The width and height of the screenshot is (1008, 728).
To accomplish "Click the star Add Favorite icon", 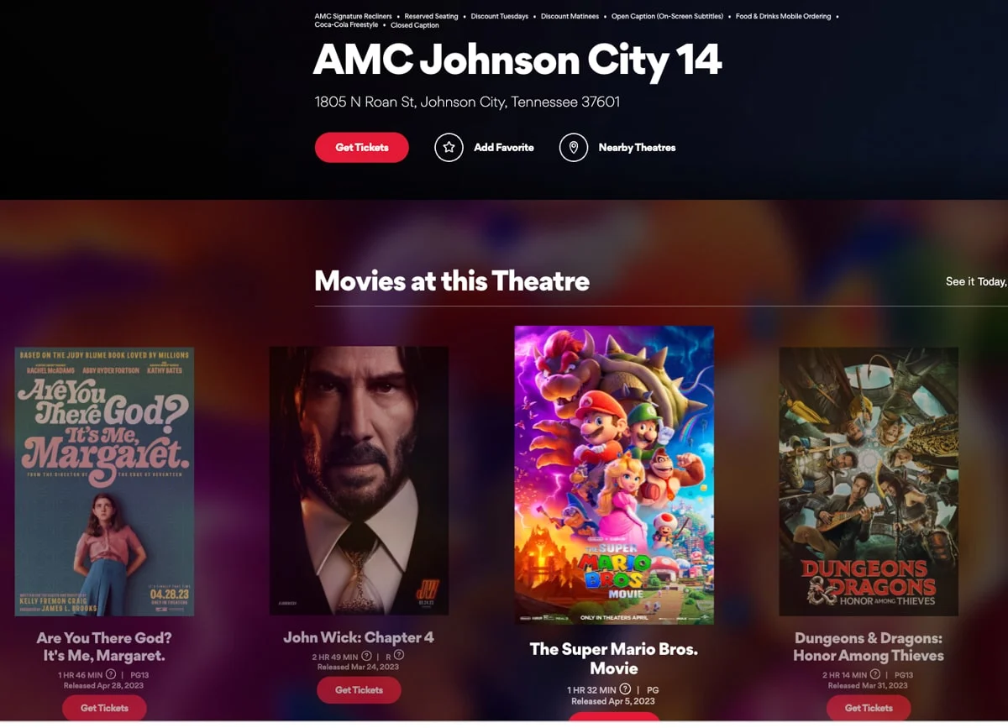I will click(x=449, y=148).
